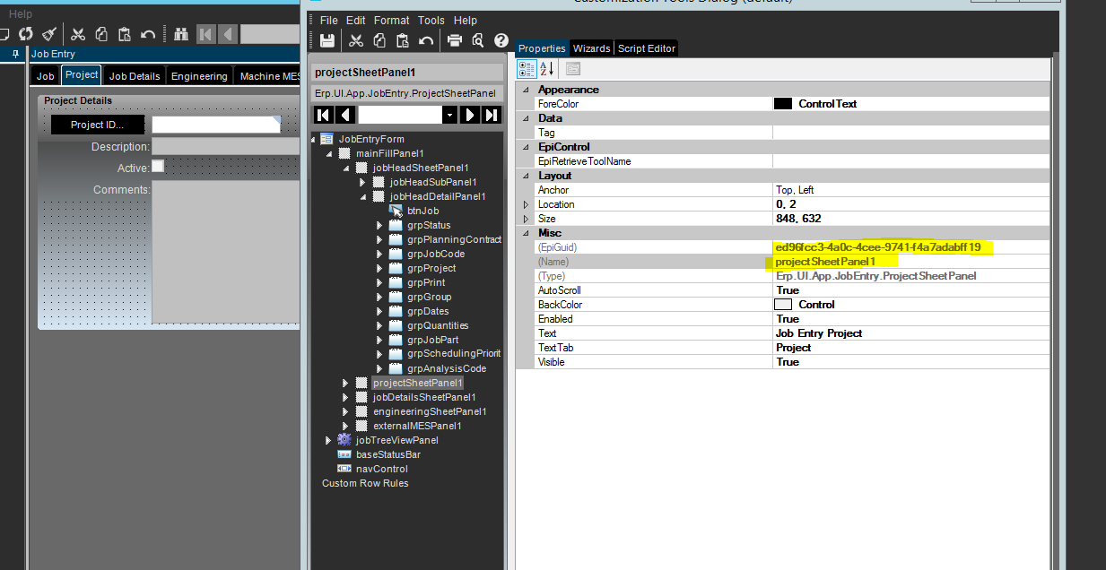This screenshot has height=570, width=1106.
Task: Expand the jobTreeViewPanel node
Action: [328, 441]
